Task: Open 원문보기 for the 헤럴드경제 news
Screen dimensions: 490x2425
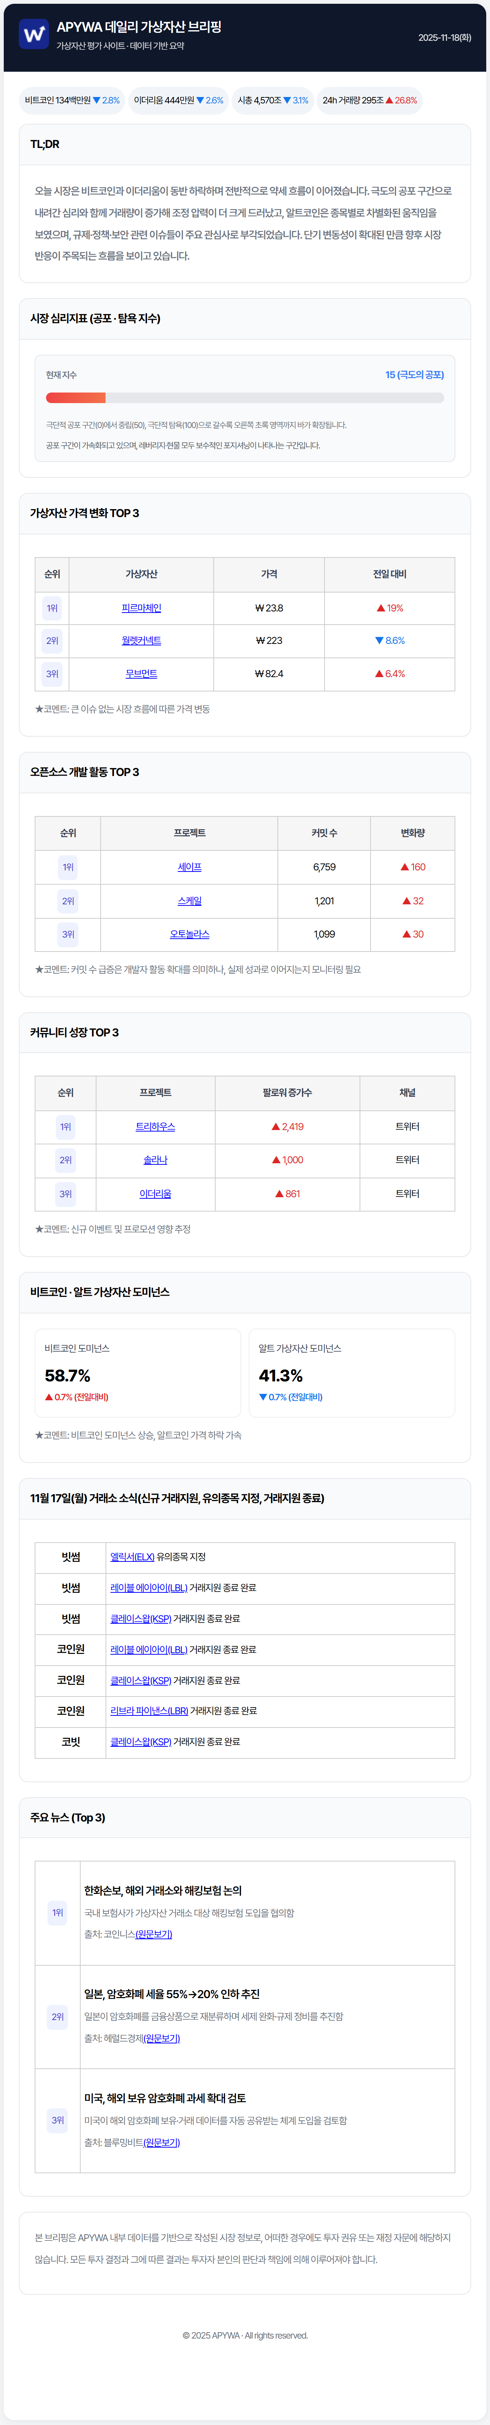Action: [x=161, y=2038]
